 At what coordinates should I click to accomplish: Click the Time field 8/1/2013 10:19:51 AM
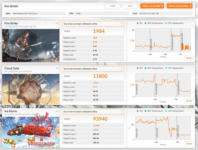(166, 13)
